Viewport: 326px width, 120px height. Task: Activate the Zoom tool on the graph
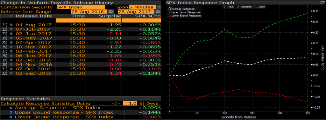click(259, 7)
